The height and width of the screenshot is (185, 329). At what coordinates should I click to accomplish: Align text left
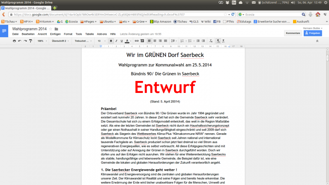click(x=150, y=41)
